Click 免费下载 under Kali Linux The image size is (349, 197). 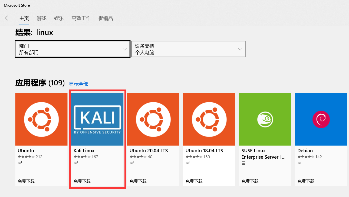(83, 181)
